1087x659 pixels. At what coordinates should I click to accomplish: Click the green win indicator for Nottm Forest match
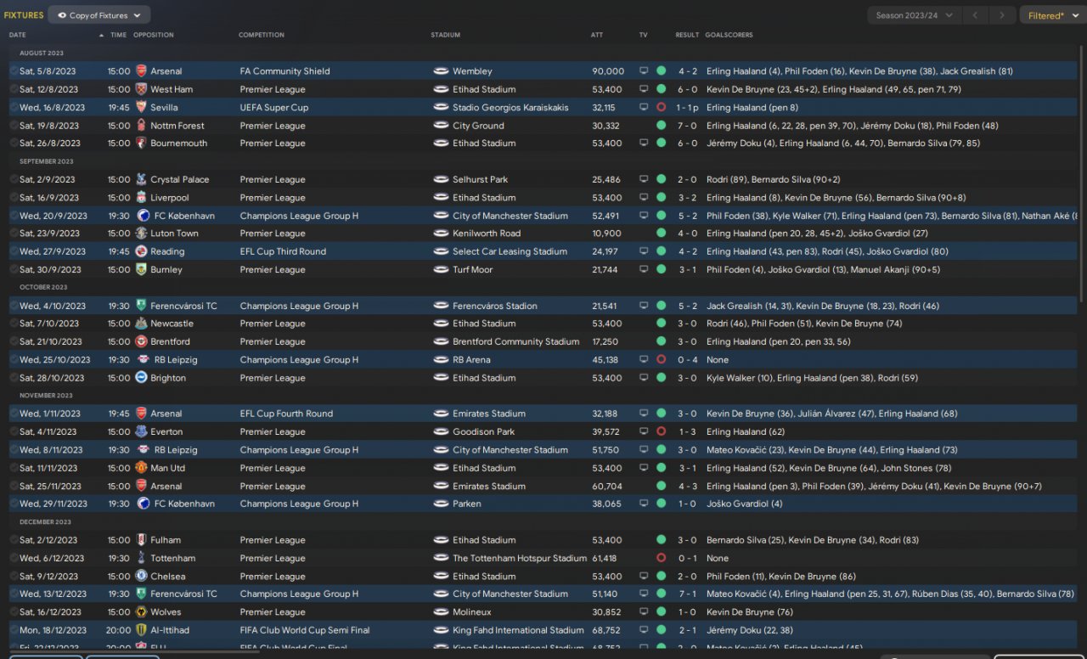pyautogui.click(x=661, y=126)
